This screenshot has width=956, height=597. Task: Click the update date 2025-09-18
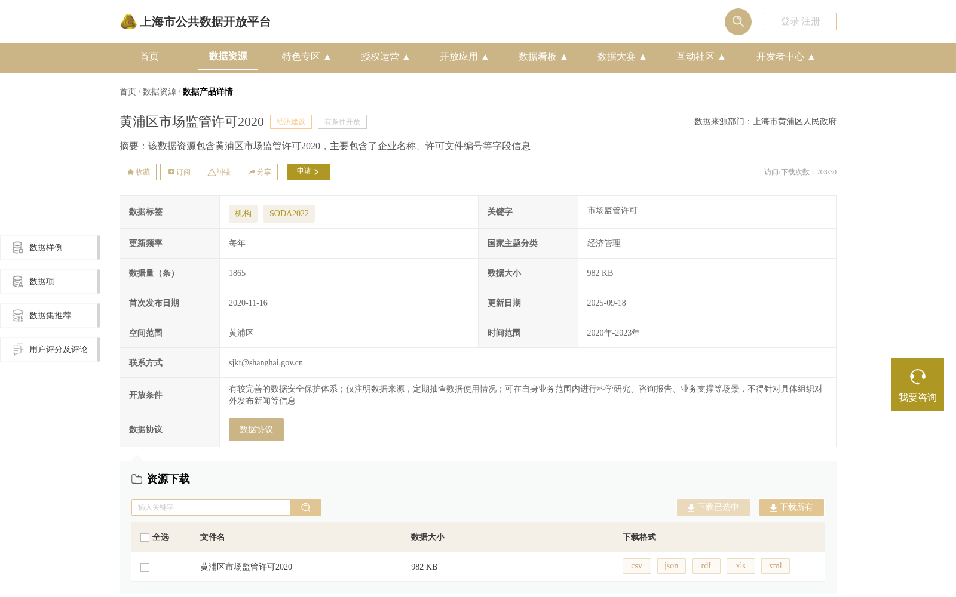click(x=606, y=303)
